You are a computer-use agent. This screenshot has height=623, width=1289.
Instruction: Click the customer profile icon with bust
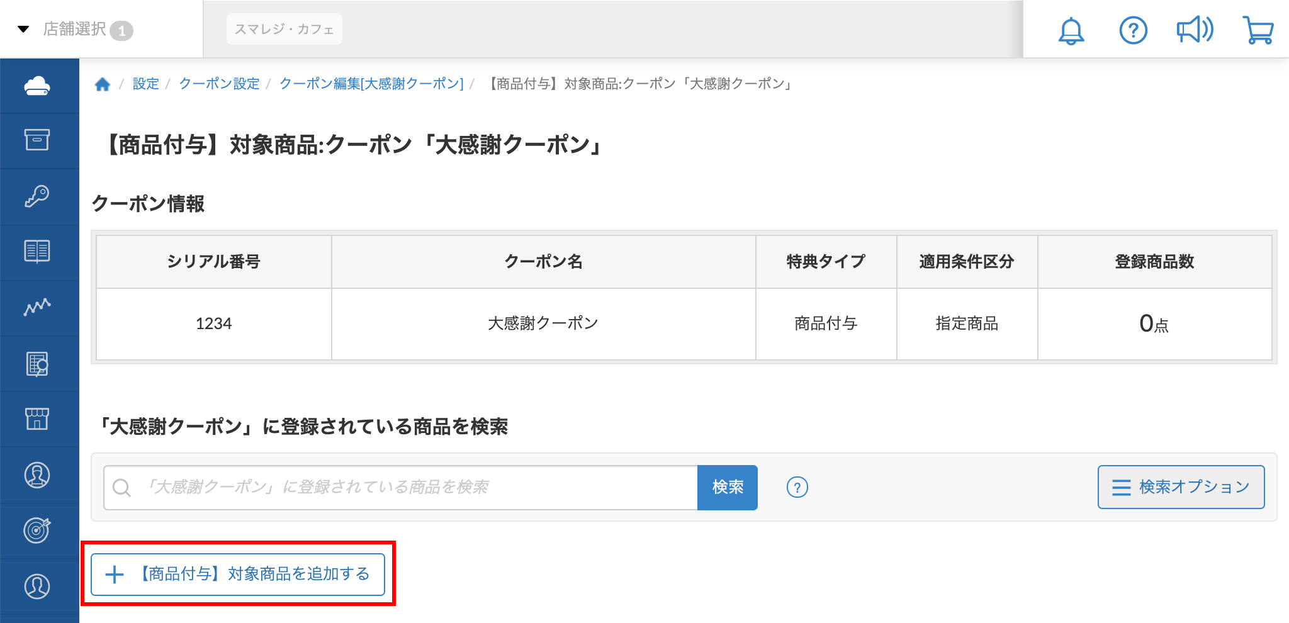pyautogui.click(x=37, y=475)
